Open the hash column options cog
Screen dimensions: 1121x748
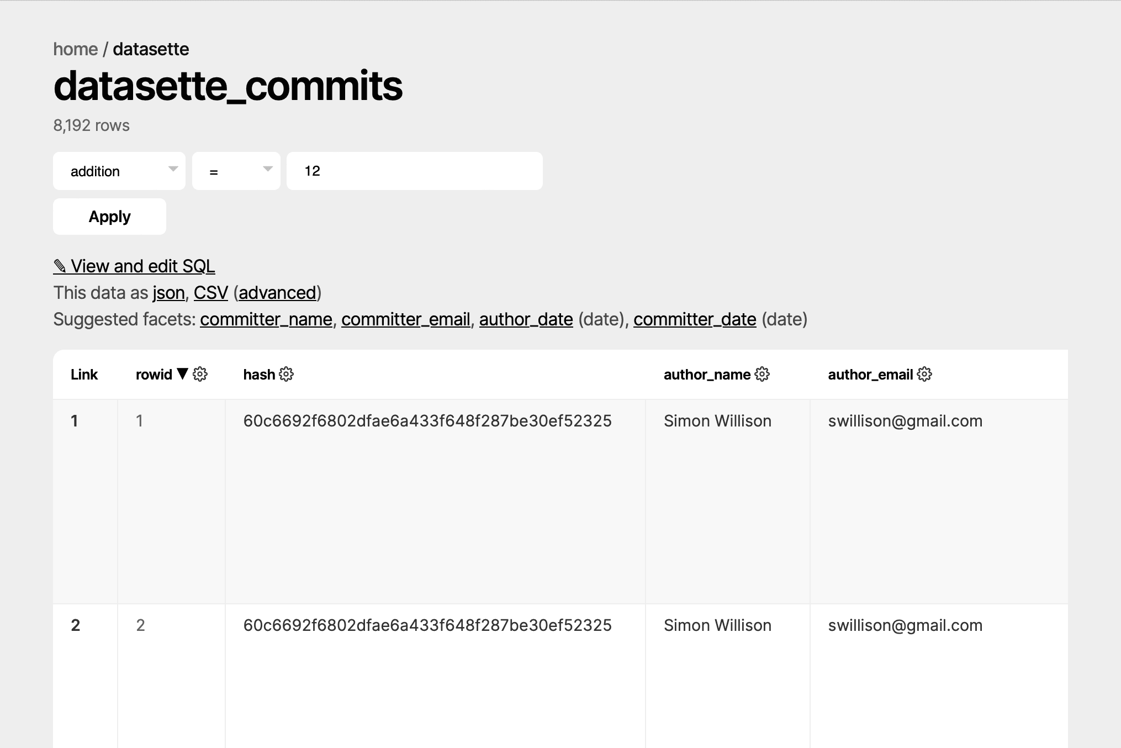point(286,375)
